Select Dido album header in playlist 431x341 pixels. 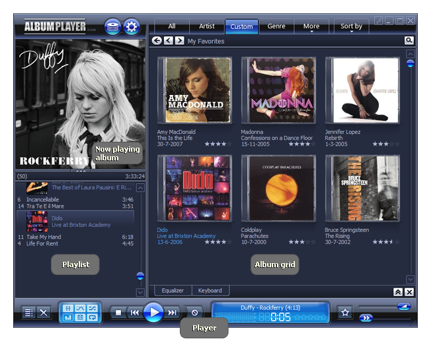[75, 222]
